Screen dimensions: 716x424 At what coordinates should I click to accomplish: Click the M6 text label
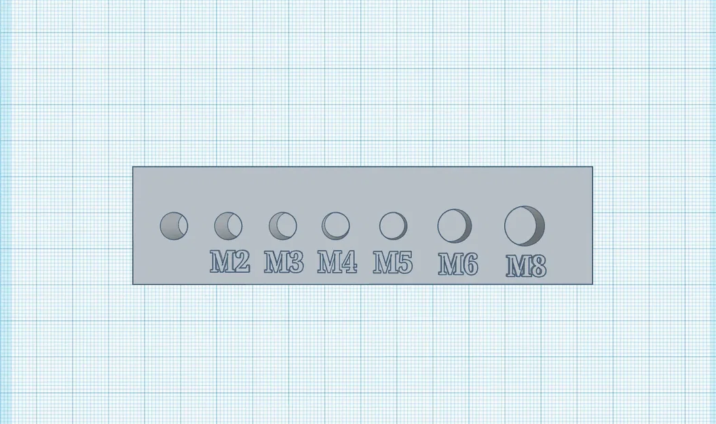coord(458,265)
